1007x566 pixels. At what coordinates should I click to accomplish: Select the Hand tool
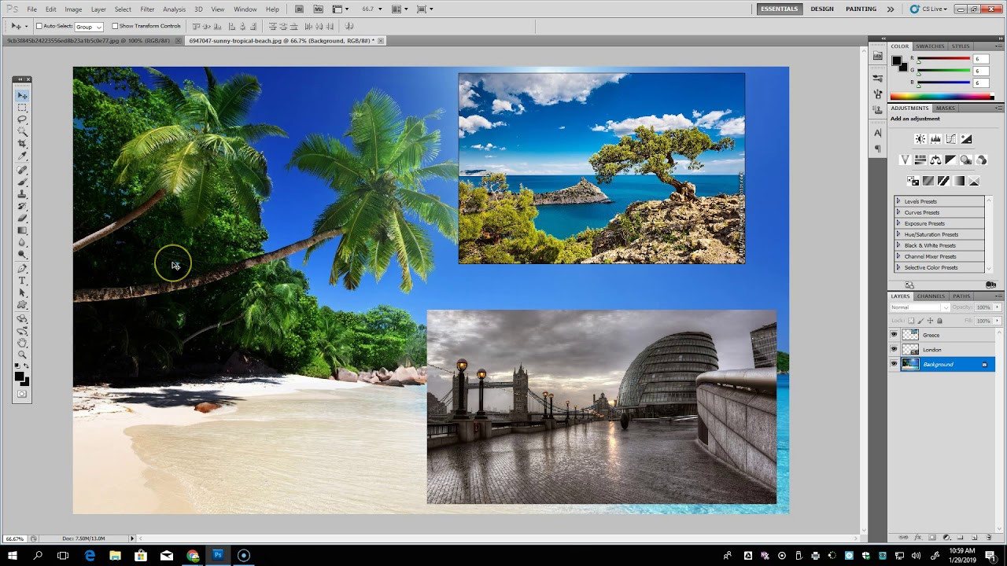22,342
